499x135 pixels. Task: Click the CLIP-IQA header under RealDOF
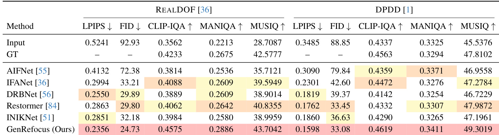click(170, 27)
